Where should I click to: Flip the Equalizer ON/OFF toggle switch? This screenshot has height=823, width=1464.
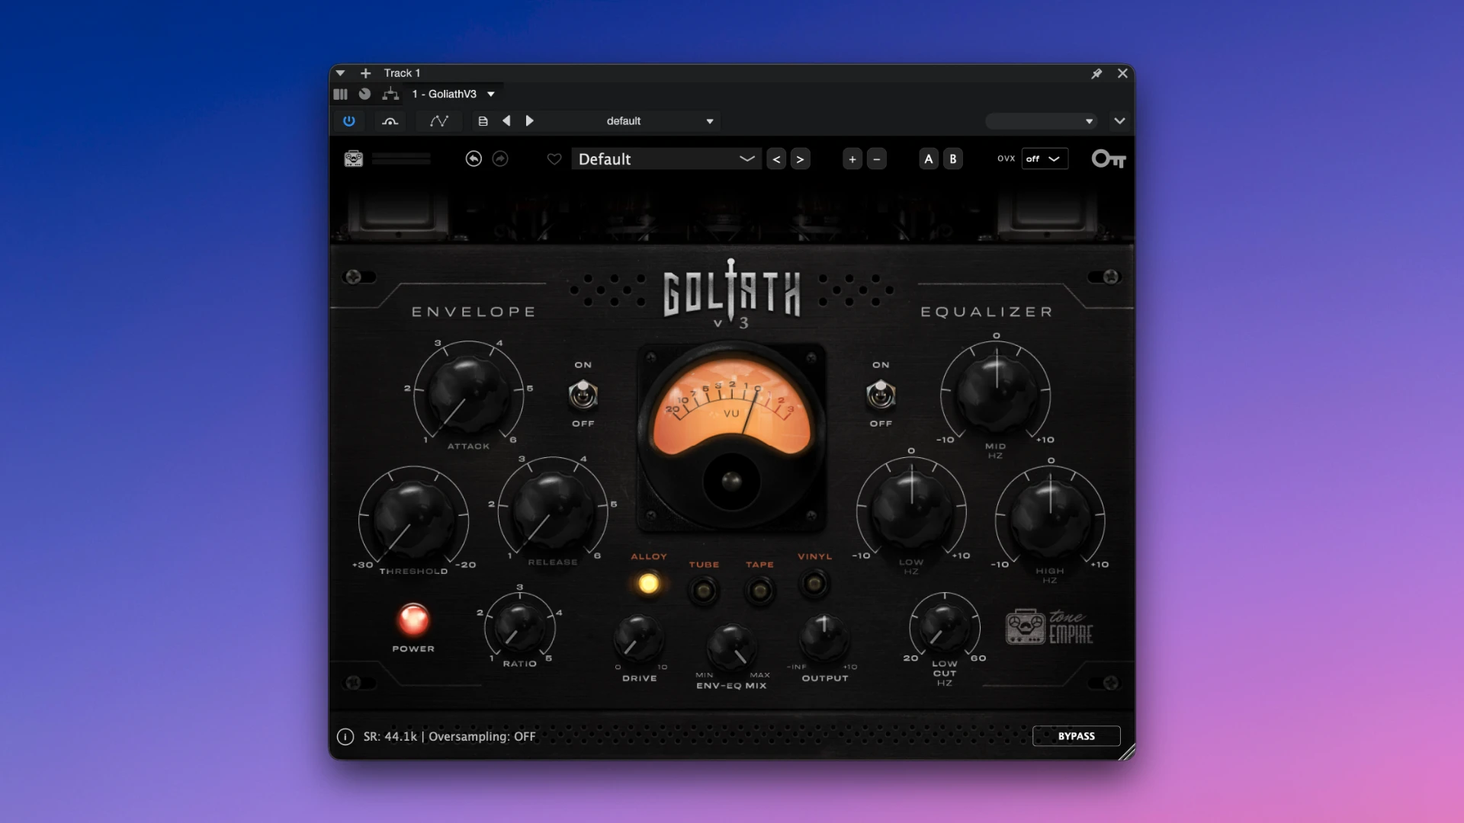click(x=881, y=395)
